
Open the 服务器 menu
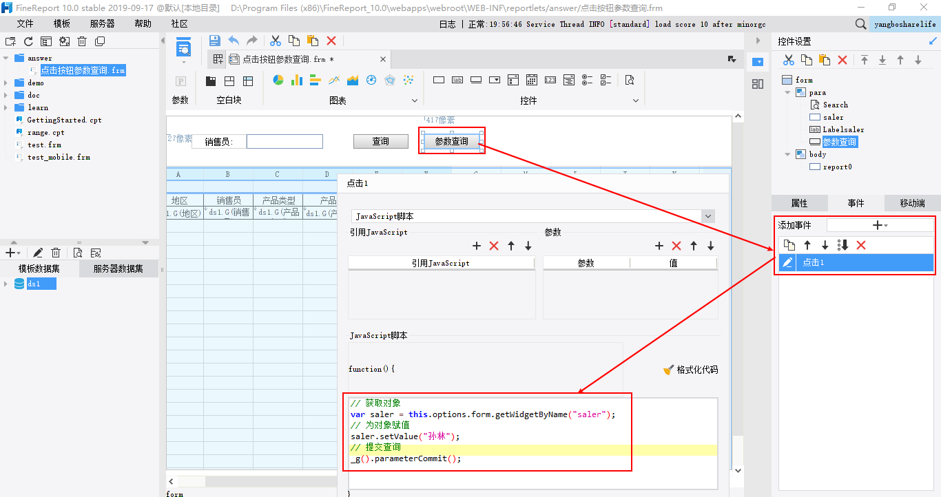click(x=102, y=23)
